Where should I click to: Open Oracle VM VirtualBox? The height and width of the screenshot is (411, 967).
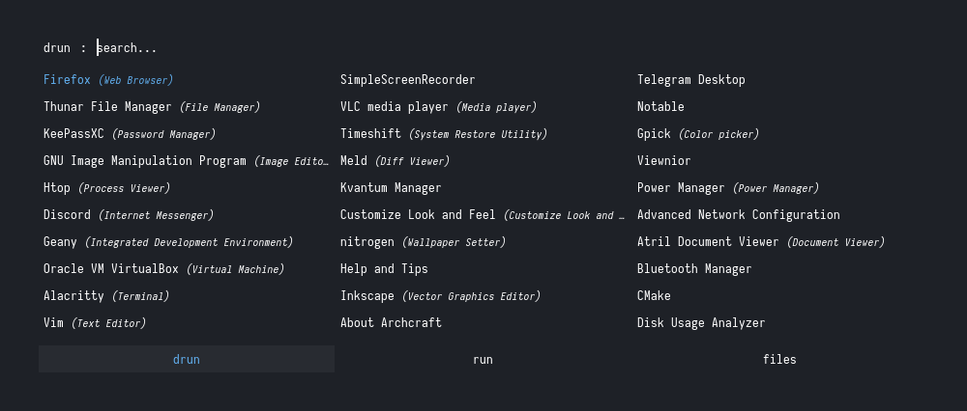tap(163, 269)
